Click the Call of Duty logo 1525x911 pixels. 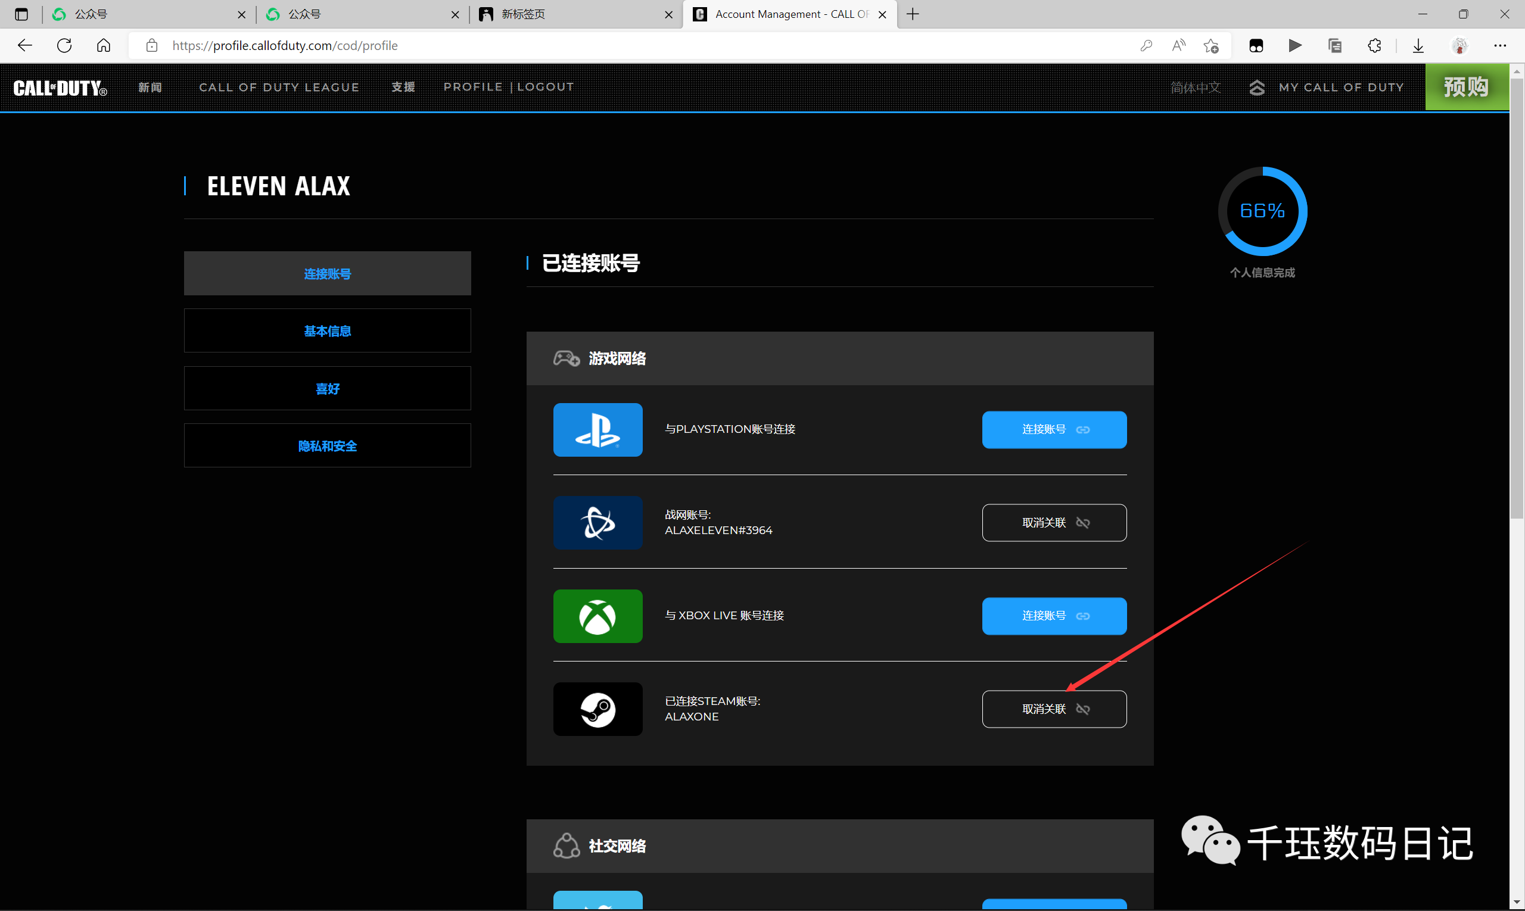pos(60,88)
